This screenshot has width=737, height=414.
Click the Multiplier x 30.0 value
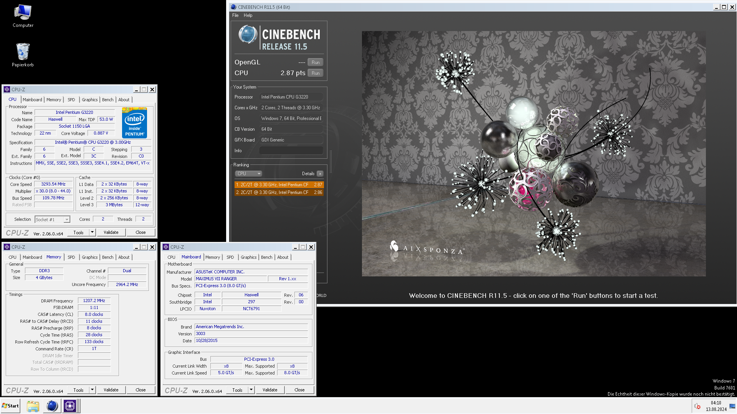(53, 191)
